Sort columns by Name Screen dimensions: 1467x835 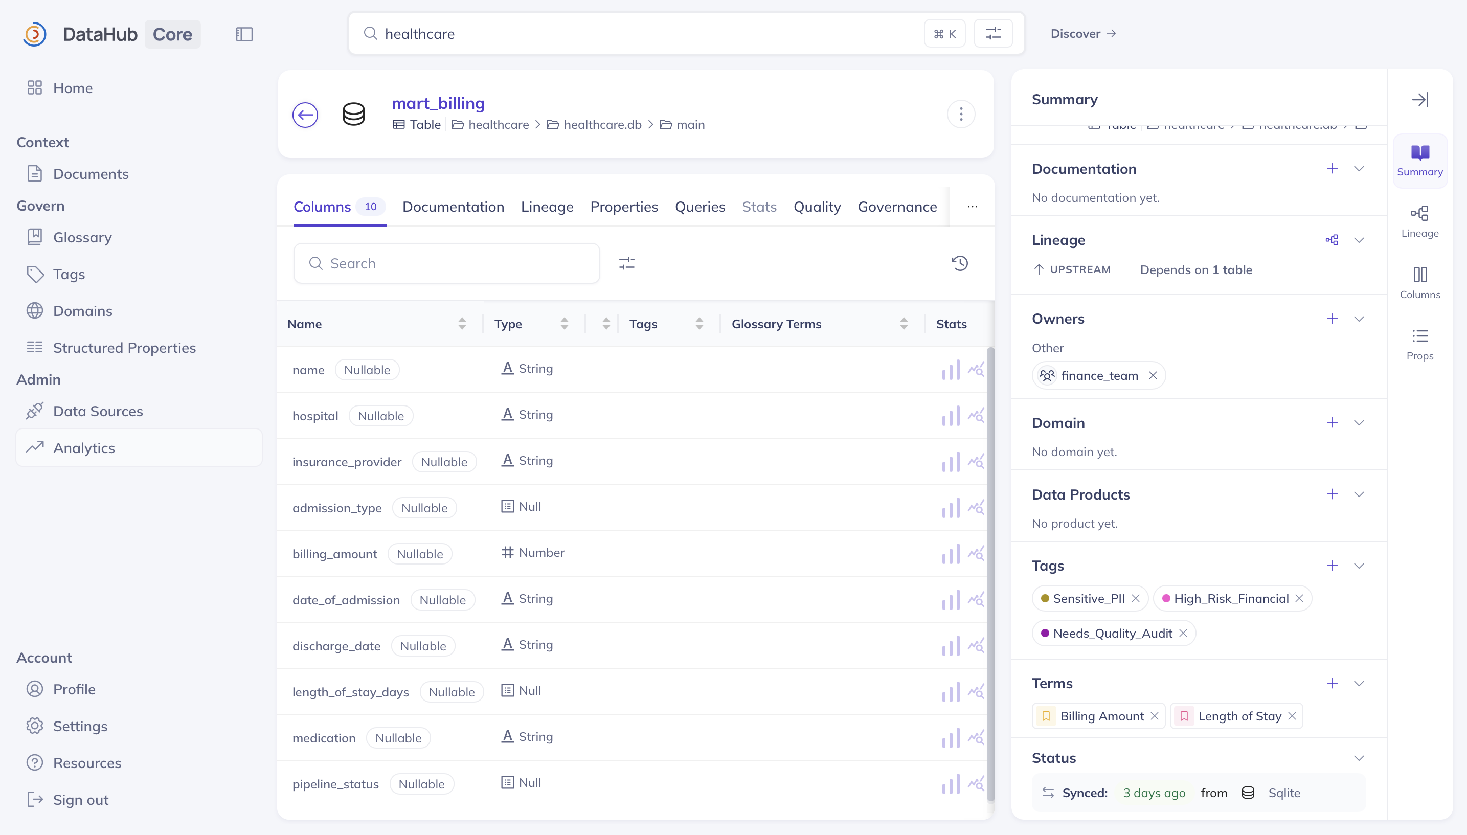tap(462, 324)
